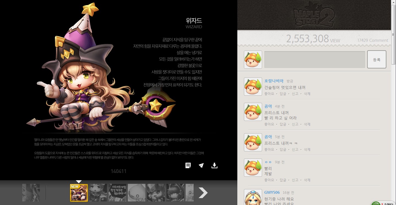Click the 2,553,308 VIEW counter
The height and width of the screenshot is (205, 396).
click(313, 39)
